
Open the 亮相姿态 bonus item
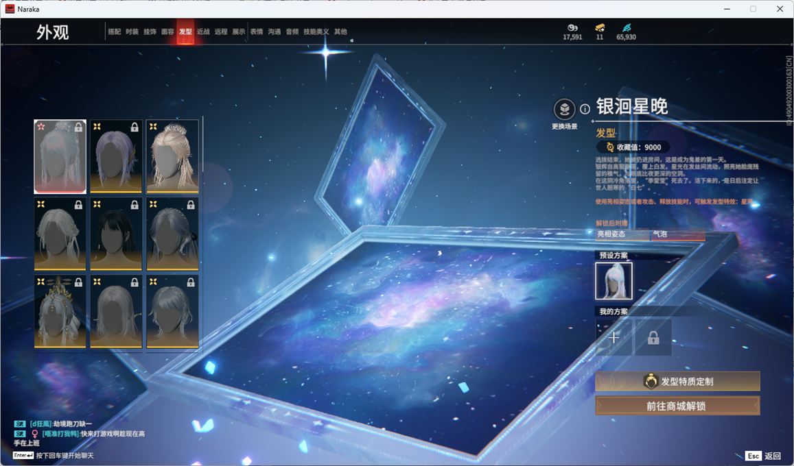click(623, 234)
